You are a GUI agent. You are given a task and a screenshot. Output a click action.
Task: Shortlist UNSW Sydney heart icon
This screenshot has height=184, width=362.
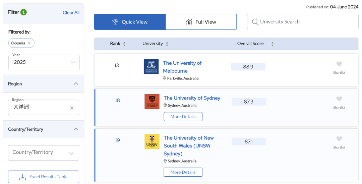point(339,139)
